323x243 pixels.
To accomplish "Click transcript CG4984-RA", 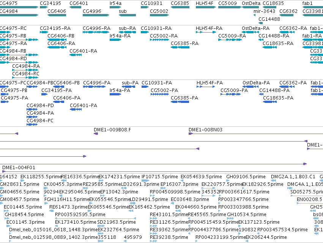I will [x=26, y=66].
